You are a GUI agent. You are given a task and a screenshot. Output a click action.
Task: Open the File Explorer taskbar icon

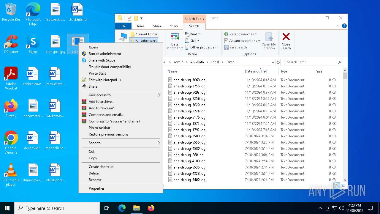click(136, 208)
